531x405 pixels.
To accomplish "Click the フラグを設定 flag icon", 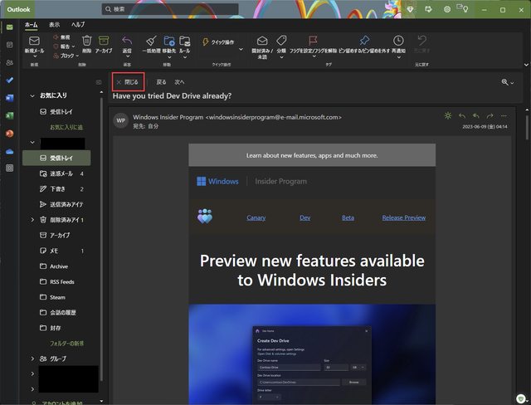I will point(314,41).
